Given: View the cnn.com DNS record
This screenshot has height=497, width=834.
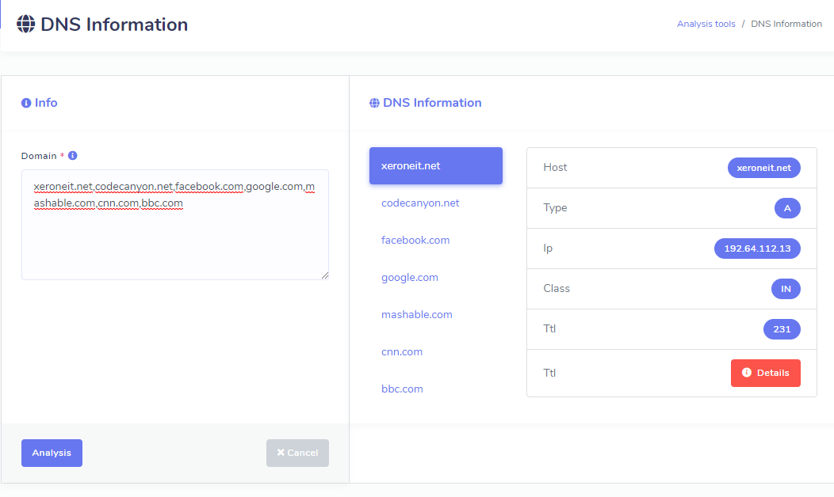Looking at the screenshot, I should coord(402,351).
